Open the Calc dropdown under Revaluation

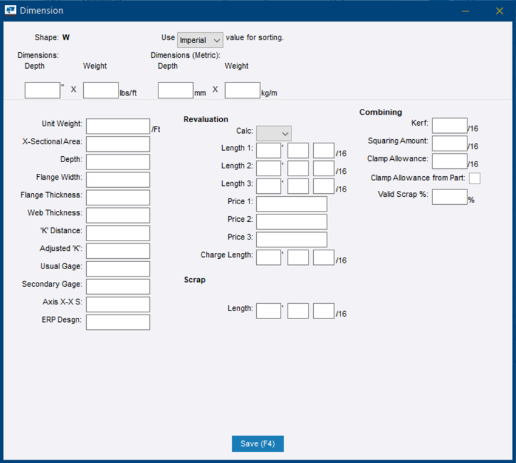point(275,133)
